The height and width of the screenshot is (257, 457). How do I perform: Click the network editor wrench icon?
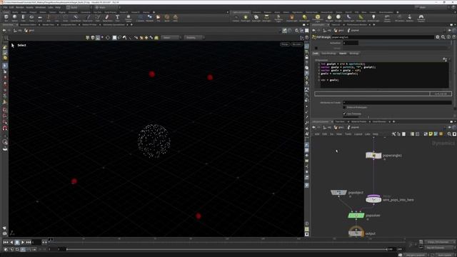tap(393, 134)
